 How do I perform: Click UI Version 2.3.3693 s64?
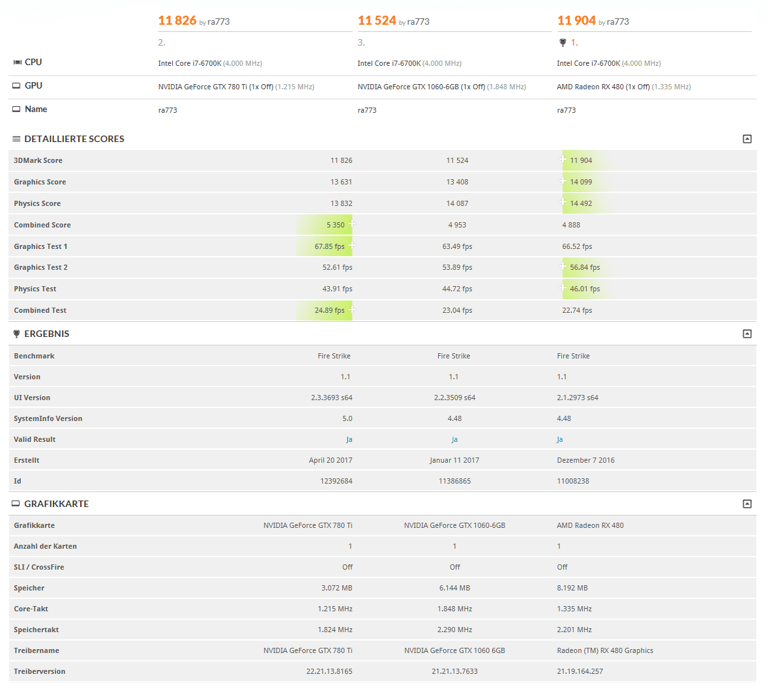[332, 398]
